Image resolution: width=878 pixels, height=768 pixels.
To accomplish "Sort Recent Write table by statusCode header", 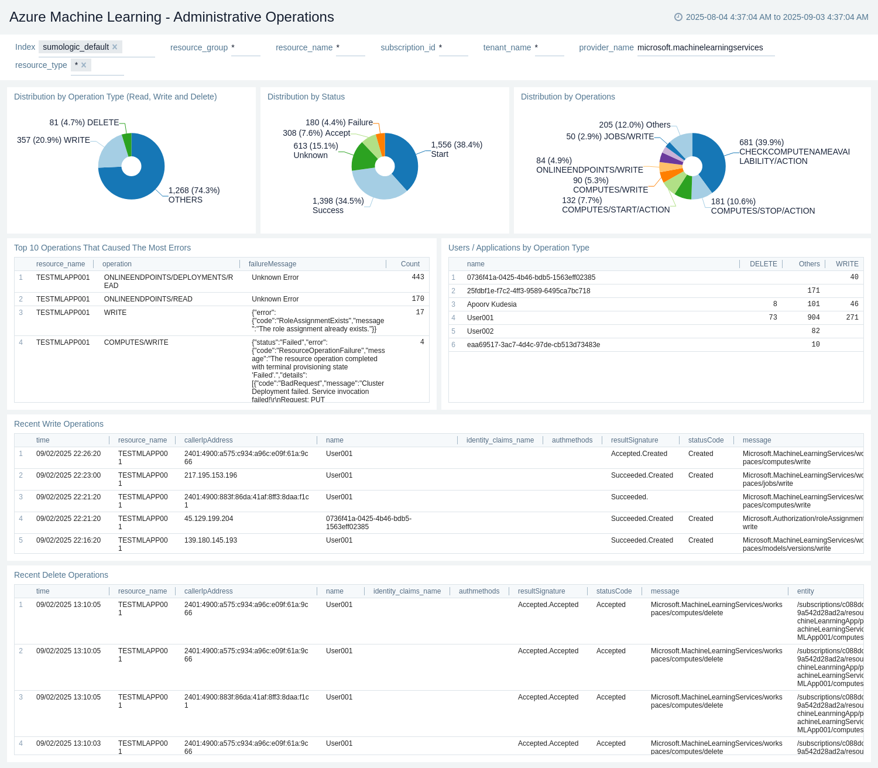I will click(x=706, y=440).
